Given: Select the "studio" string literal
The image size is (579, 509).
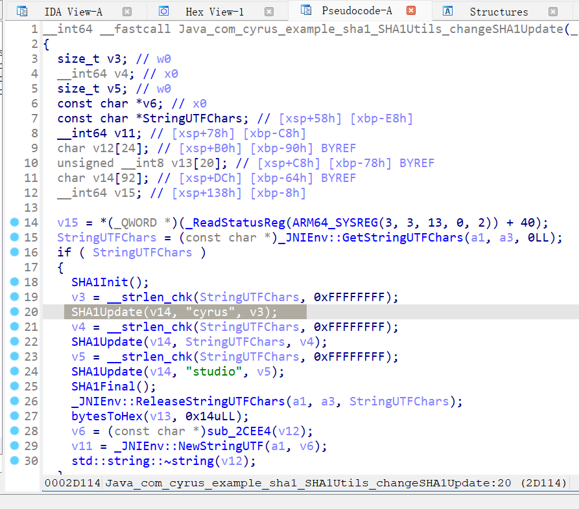Looking at the screenshot, I should (x=214, y=372).
